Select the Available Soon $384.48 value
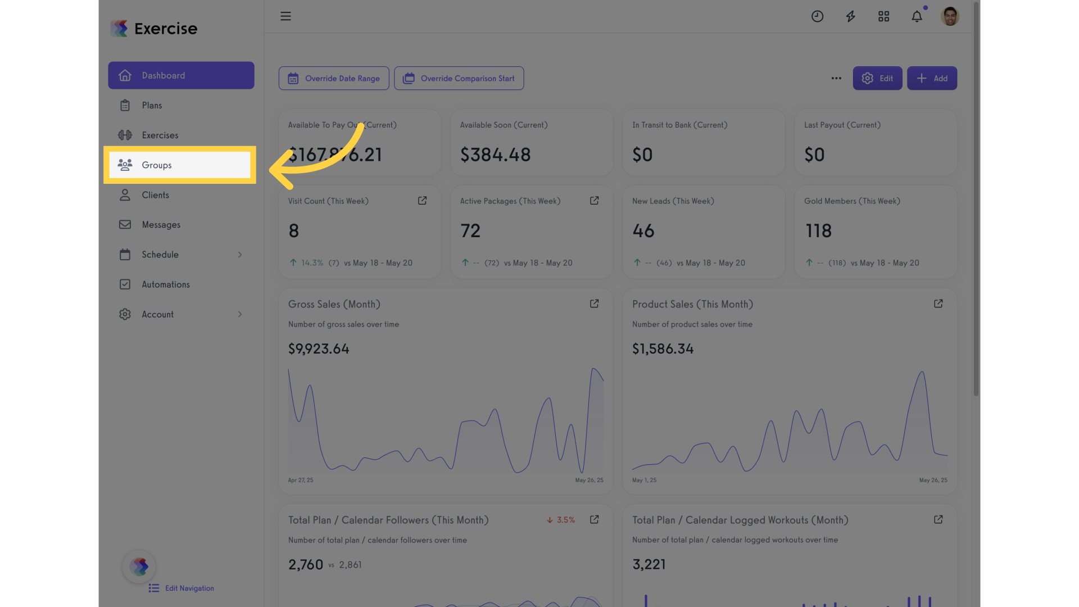Screen dimensions: 1079x607 click(x=495, y=155)
